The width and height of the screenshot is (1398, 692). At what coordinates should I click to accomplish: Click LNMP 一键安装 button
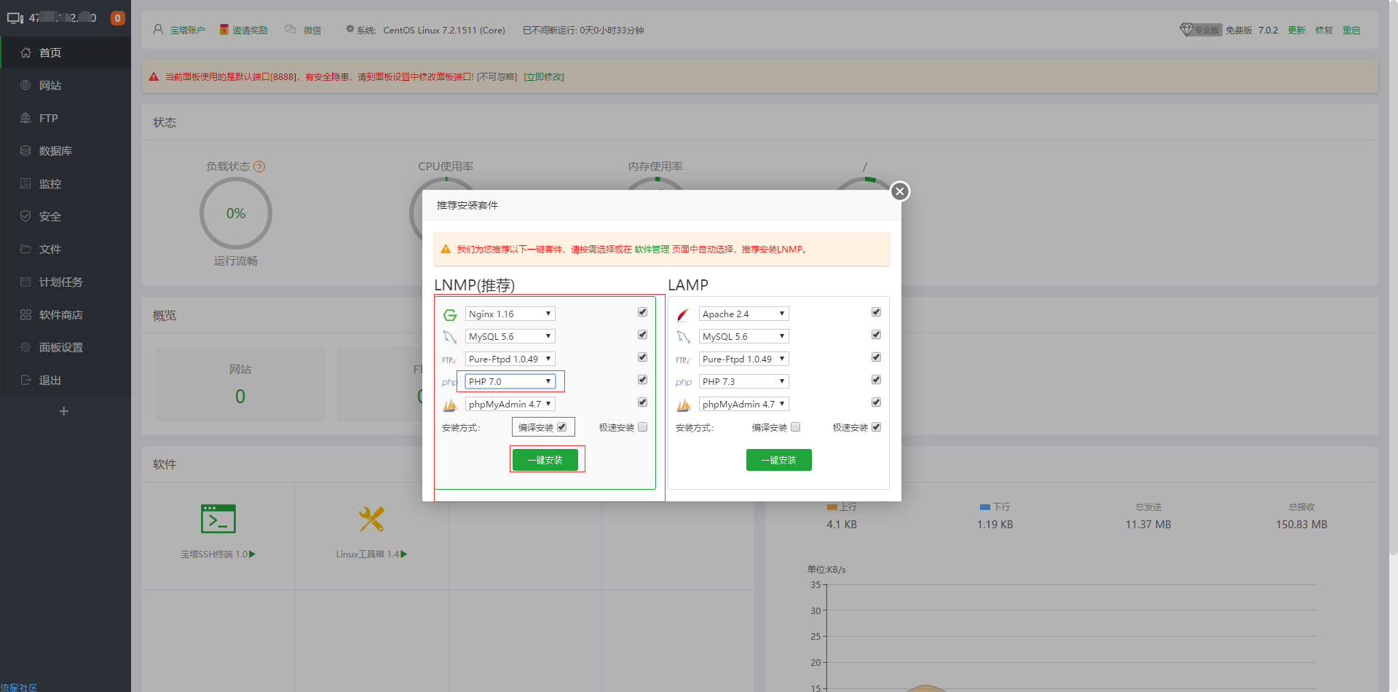point(545,460)
